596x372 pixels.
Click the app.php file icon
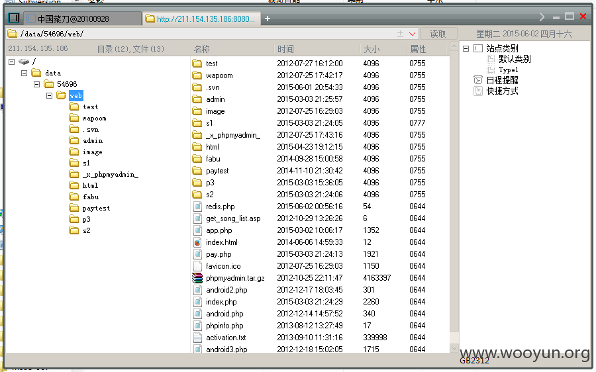click(x=197, y=230)
